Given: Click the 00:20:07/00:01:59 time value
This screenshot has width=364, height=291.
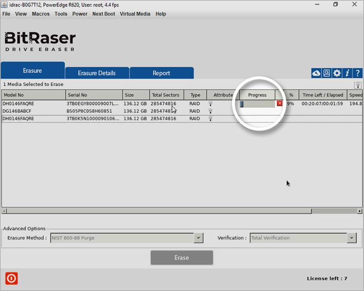Looking at the screenshot, I should [322, 103].
